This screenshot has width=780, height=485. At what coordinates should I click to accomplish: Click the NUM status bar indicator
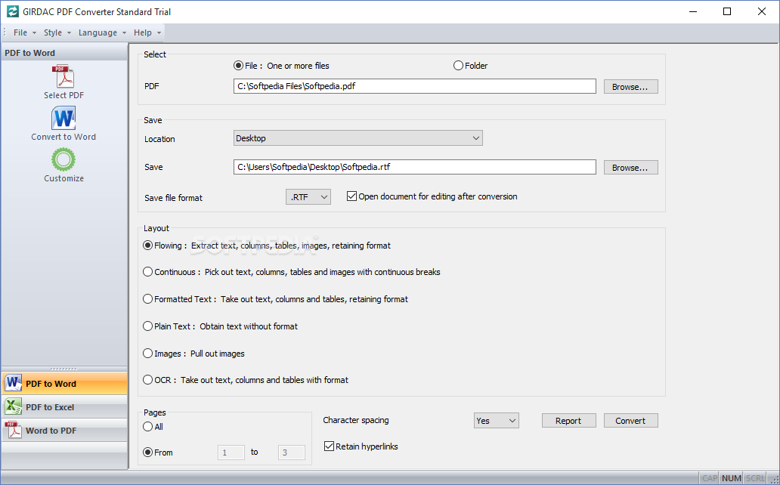click(x=732, y=478)
